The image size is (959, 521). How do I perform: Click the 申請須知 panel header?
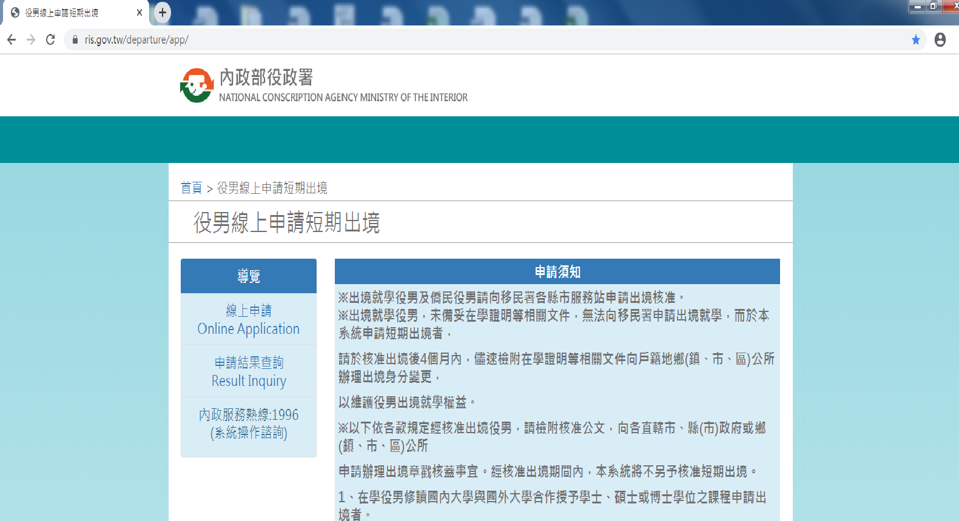(557, 272)
